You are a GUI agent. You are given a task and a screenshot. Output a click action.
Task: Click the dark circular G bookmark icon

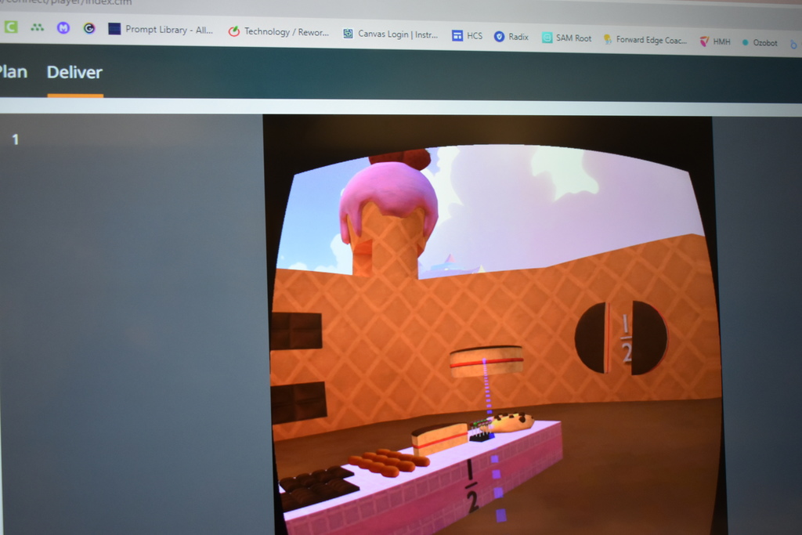[89, 28]
